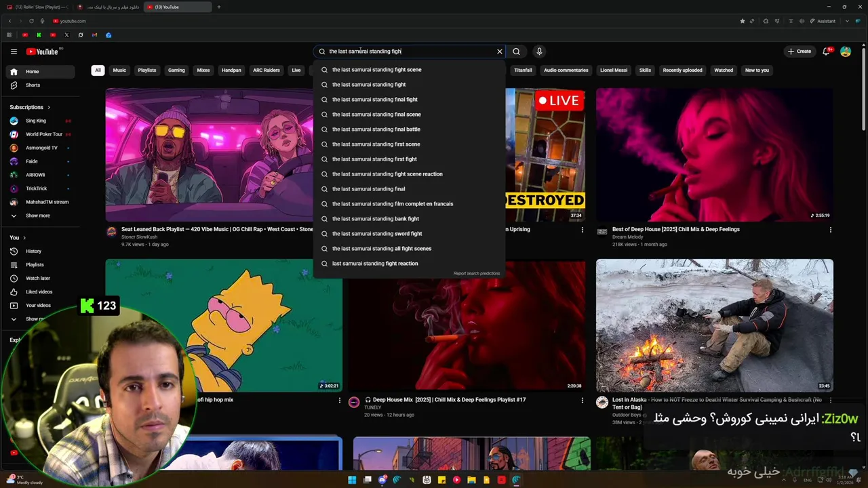Choose suggestion 'the last samurai standing bank fight'
The width and height of the screenshot is (868, 488).
pyautogui.click(x=409, y=219)
